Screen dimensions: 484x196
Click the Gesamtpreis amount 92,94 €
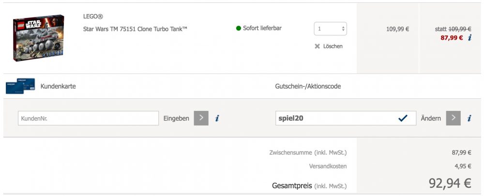450,183
